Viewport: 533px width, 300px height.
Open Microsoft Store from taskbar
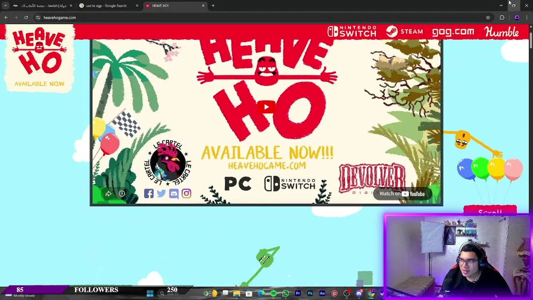click(x=249, y=294)
